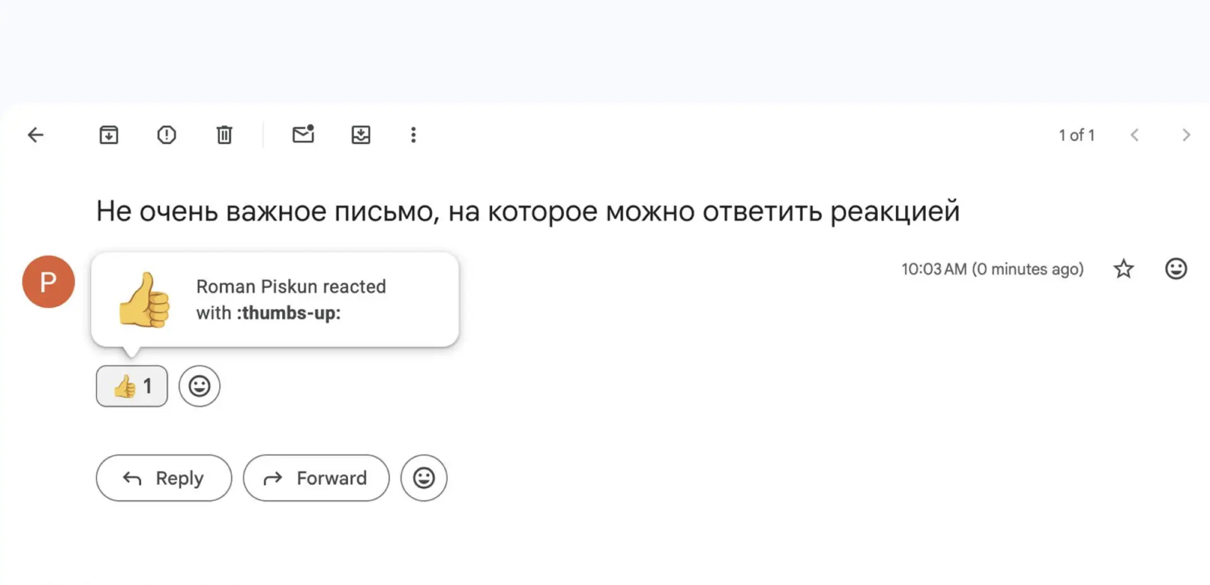The width and height of the screenshot is (1210, 585).
Task: Open emoji reaction picker beside Forward
Action: [424, 478]
